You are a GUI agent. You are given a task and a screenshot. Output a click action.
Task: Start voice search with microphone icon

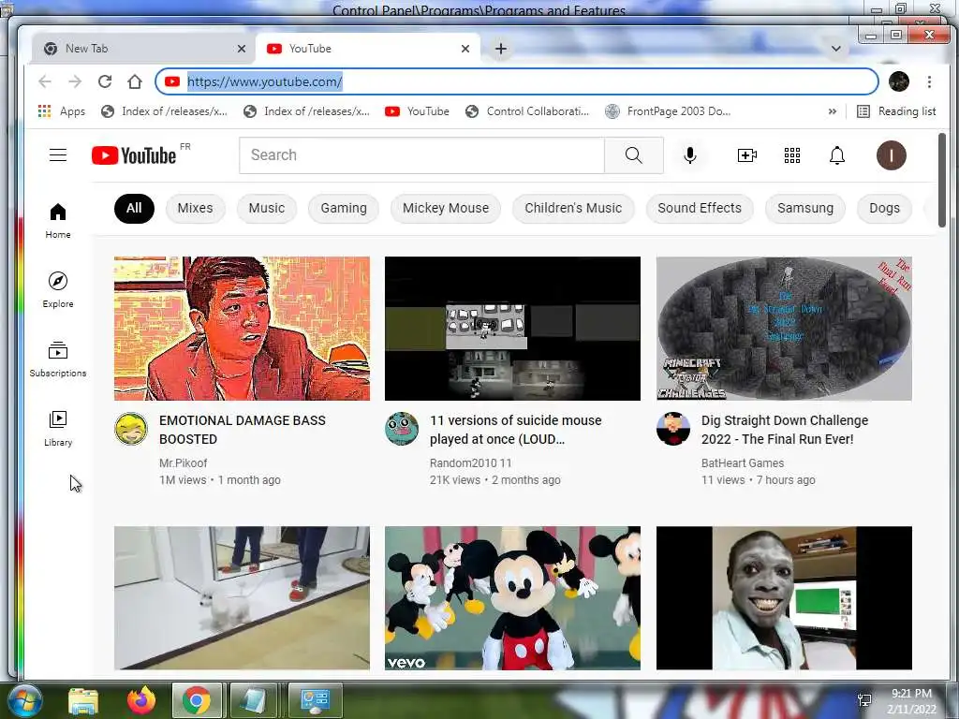click(x=690, y=155)
